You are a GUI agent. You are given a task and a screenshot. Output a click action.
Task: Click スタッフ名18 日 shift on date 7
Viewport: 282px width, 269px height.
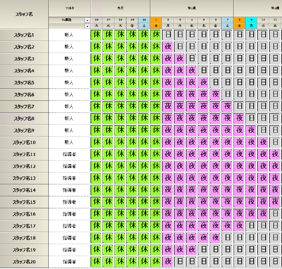coord(228,238)
